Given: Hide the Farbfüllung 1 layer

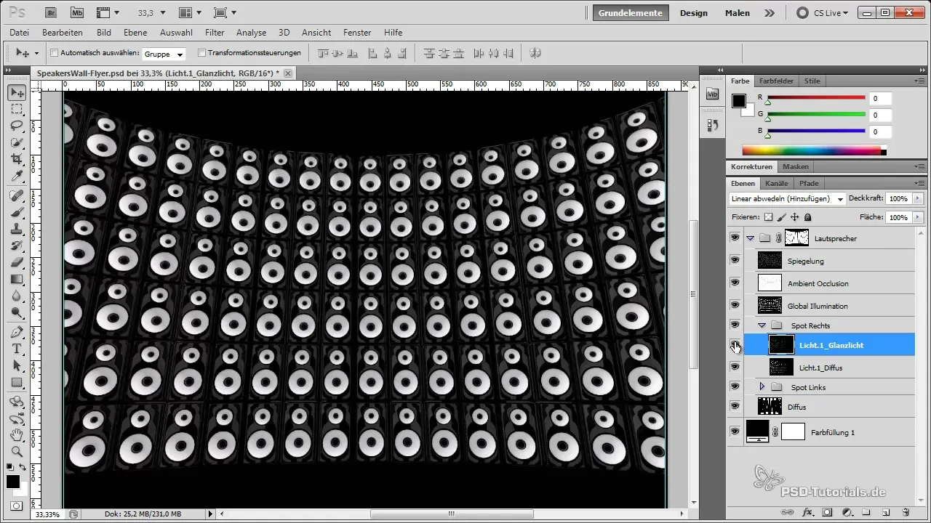Looking at the screenshot, I should click(735, 432).
